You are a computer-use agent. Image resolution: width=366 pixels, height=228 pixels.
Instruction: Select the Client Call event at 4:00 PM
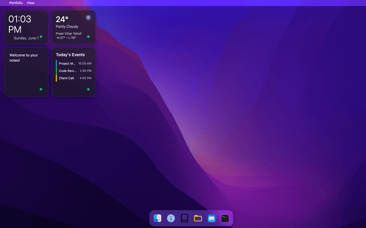click(x=74, y=78)
